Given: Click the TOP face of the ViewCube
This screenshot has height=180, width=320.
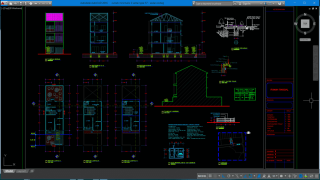Looking at the screenshot, I should coord(305,23).
